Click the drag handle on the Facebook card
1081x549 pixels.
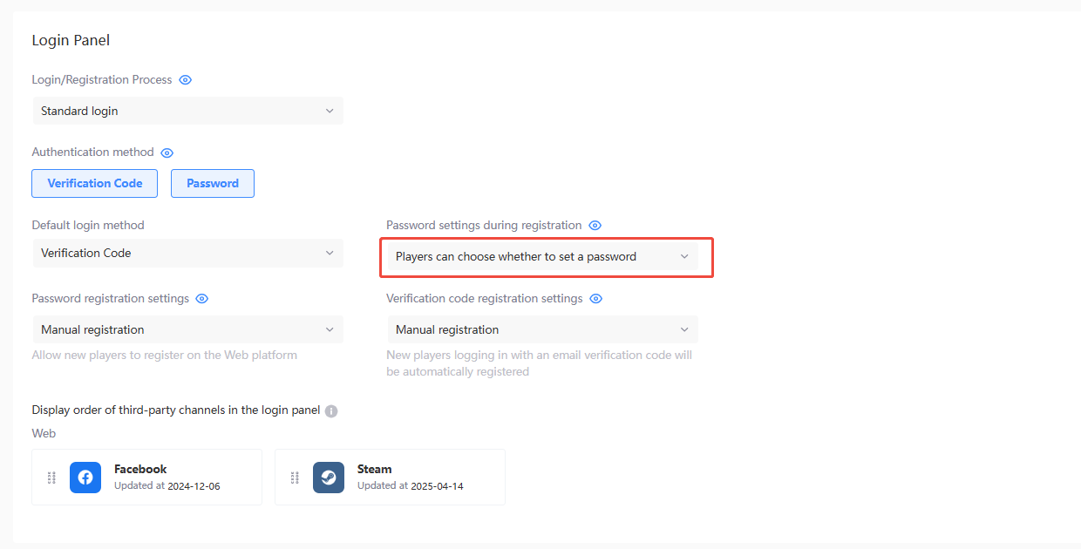point(51,478)
